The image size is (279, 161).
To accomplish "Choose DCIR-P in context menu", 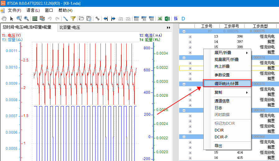I will (227, 137).
